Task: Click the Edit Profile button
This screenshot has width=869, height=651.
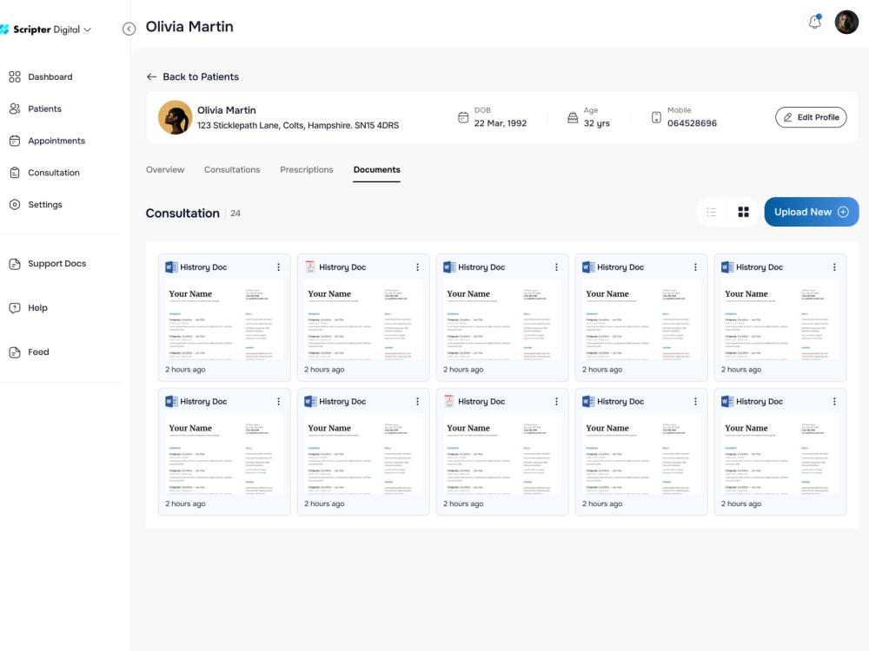Action: pyautogui.click(x=810, y=117)
